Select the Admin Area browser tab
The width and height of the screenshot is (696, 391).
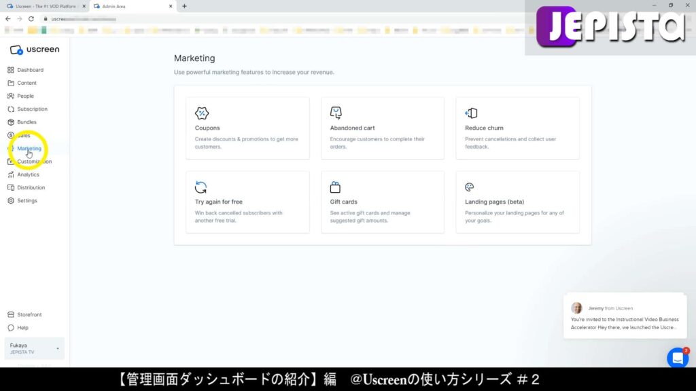(133, 6)
